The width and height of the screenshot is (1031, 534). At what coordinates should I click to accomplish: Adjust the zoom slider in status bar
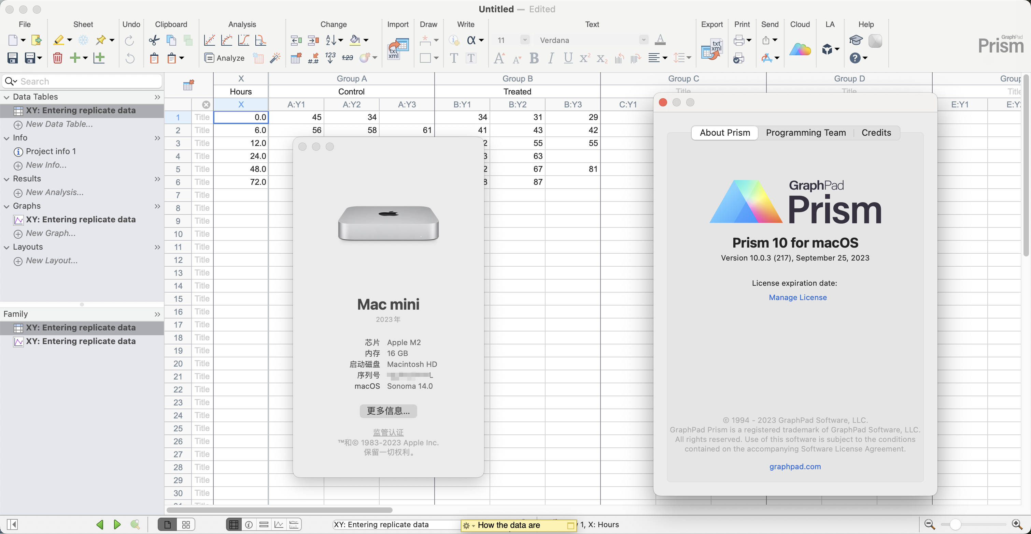click(x=955, y=524)
